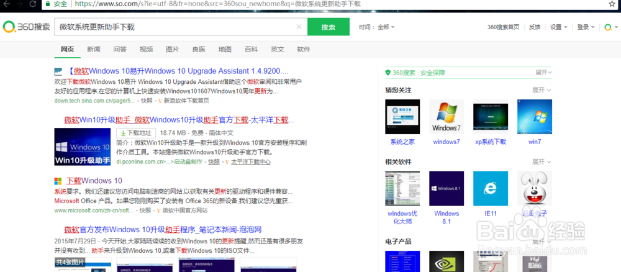The width and height of the screenshot is (621, 272).
Task: Click the green 360 icon at top right
Action: point(607,27)
